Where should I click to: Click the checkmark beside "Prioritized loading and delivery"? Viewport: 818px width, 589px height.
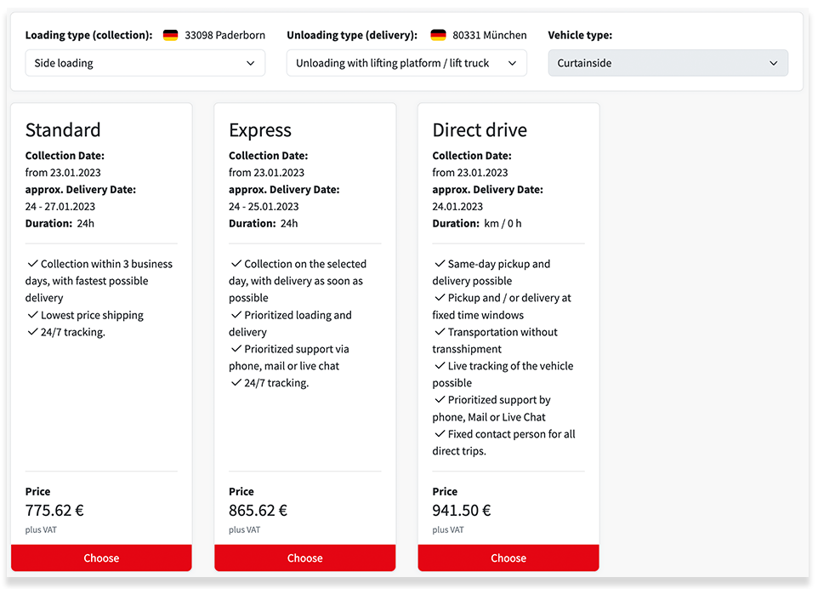coord(235,314)
